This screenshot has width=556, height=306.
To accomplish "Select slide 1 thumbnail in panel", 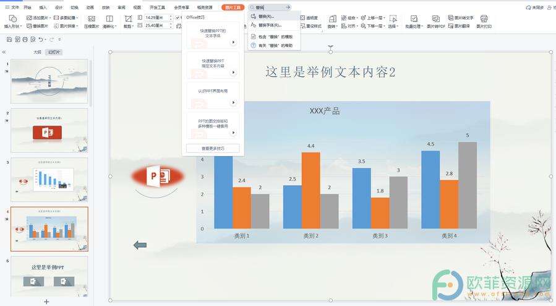I will [49, 81].
